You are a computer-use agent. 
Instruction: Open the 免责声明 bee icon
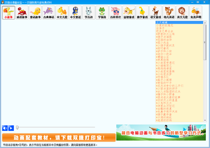point(196,13)
